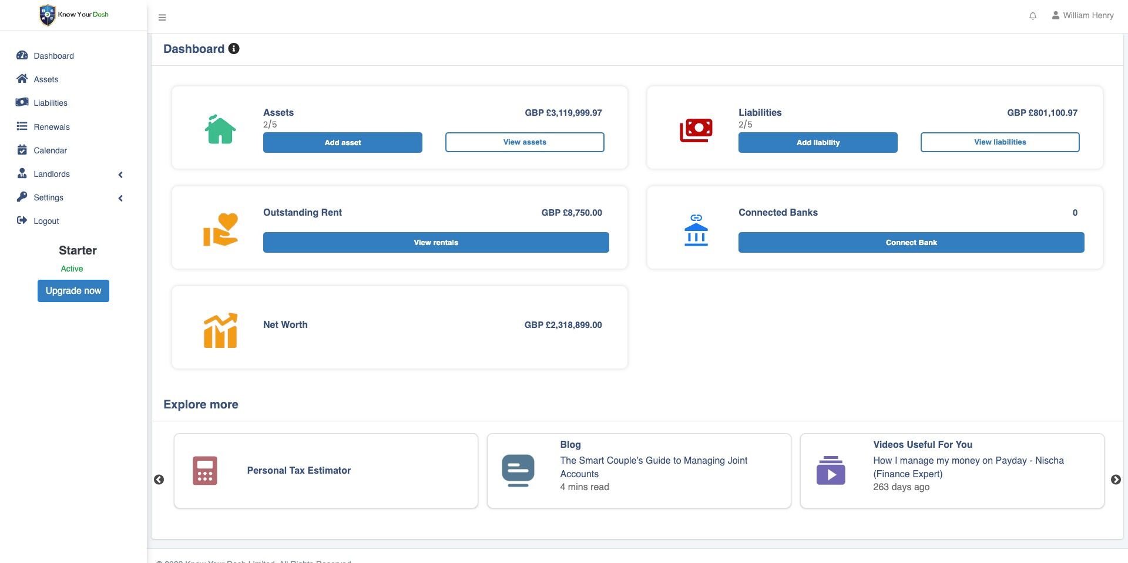Click the Connected Banks count 0
This screenshot has height=563, width=1128.
pos(1075,213)
